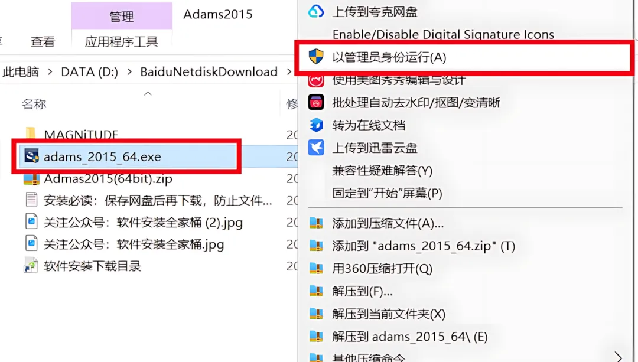Click the 360 compress open icon
Image resolution: width=638 pixels, height=362 pixels.
point(315,269)
